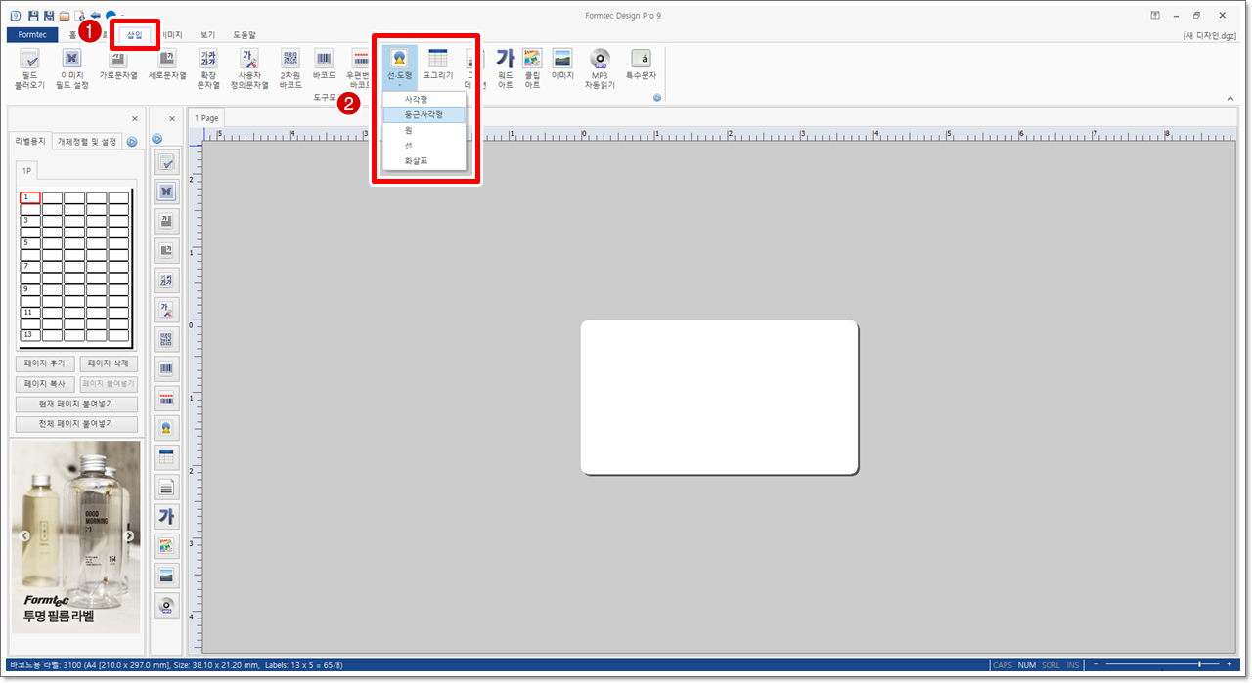
Task: Click the 페이지 삭제 button
Action: coord(109,363)
